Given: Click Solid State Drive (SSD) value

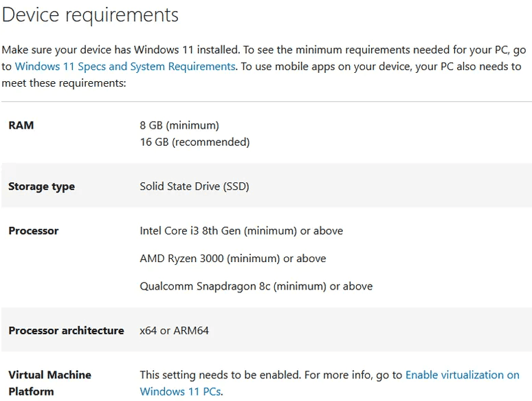Looking at the screenshot, I should click(195, 186).
